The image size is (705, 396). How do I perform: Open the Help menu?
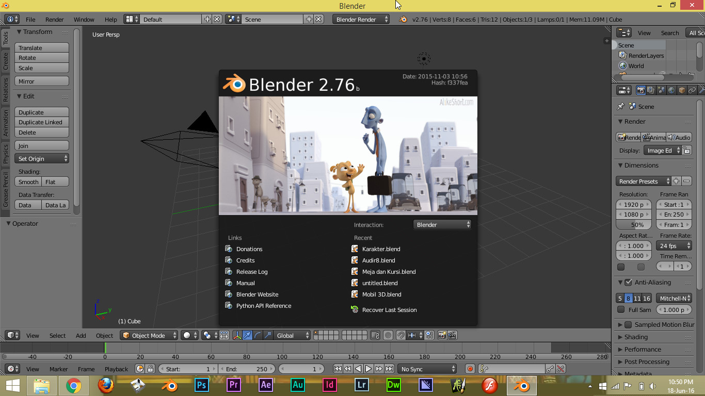(110, 19)
